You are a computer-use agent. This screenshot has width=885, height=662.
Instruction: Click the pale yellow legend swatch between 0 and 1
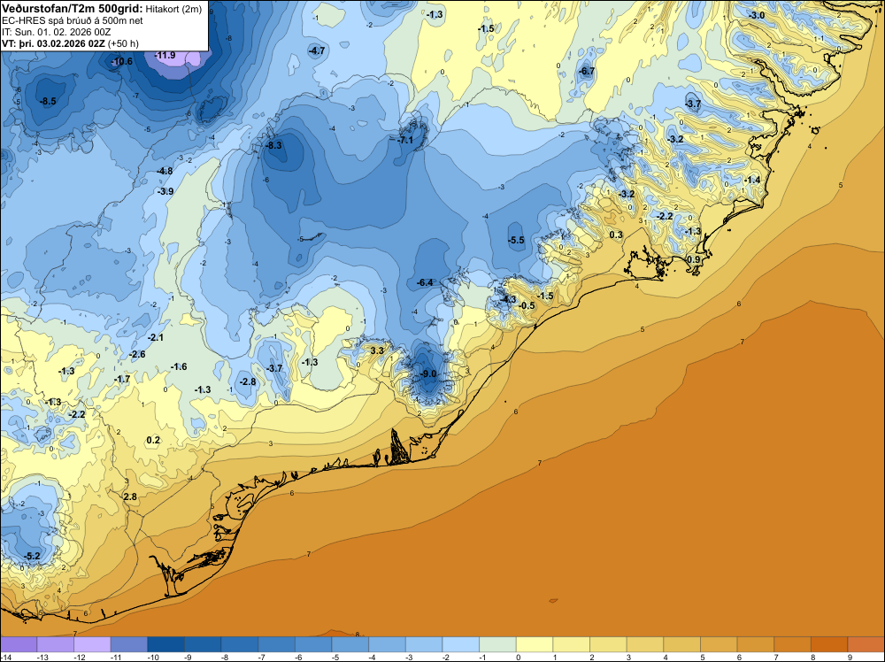[x=535, y=644]
